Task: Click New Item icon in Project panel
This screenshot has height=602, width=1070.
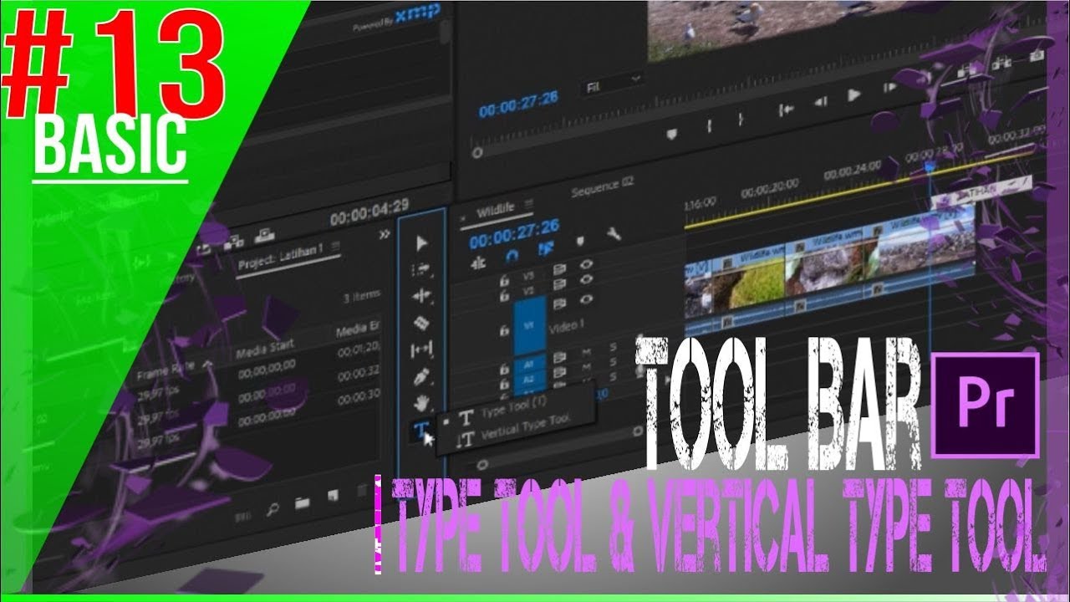Action: click(x=333, y=497)
